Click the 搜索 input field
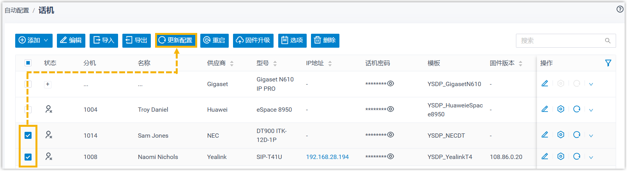 560,41
